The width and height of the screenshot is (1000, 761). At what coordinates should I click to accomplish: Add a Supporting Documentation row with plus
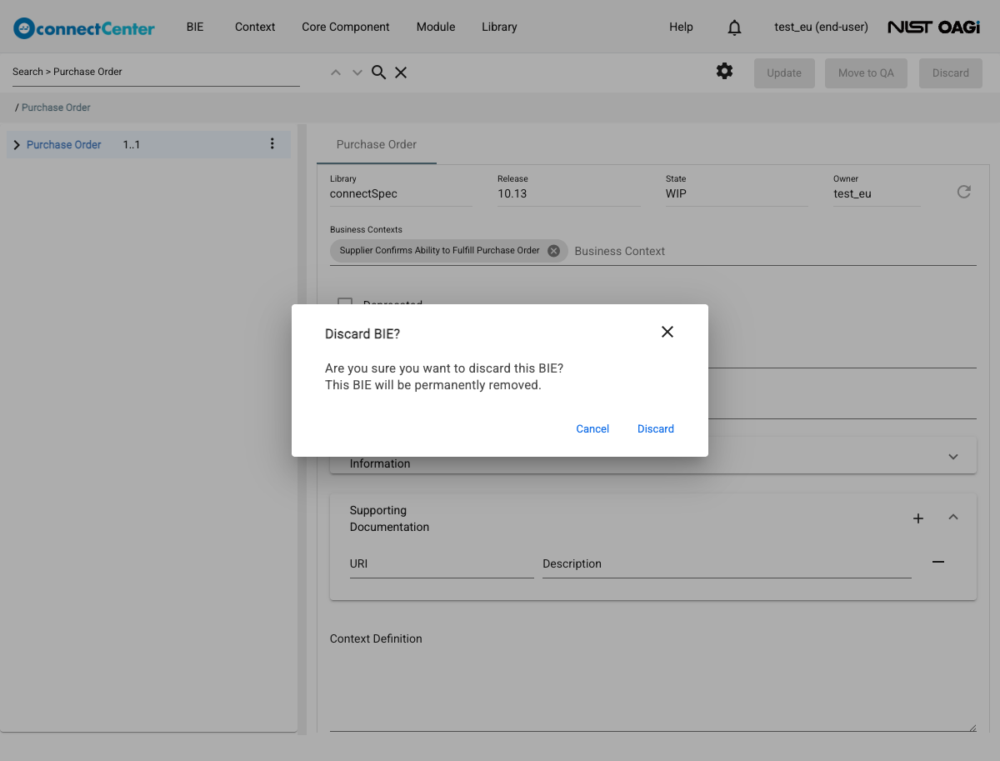click(918, 518)
